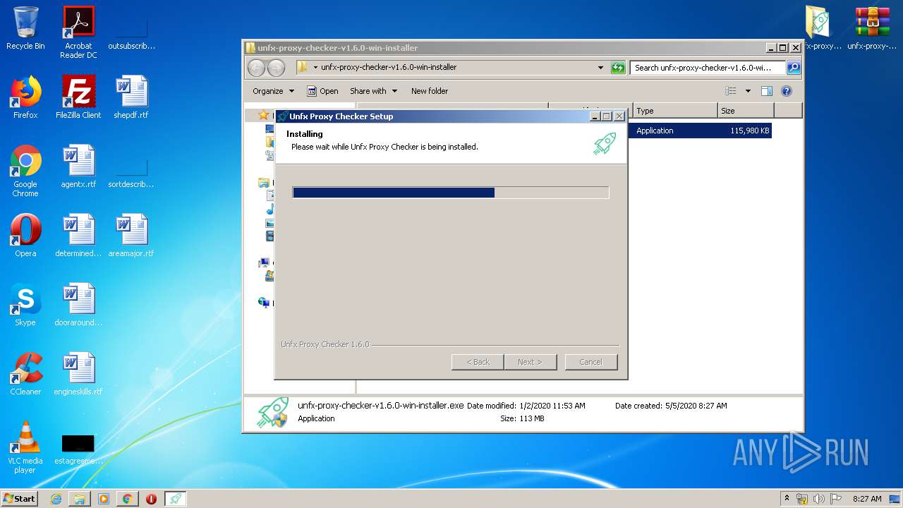Click Open in the Explorer toolbar
The width and height of the screenshot is (903, 508).
322,91
